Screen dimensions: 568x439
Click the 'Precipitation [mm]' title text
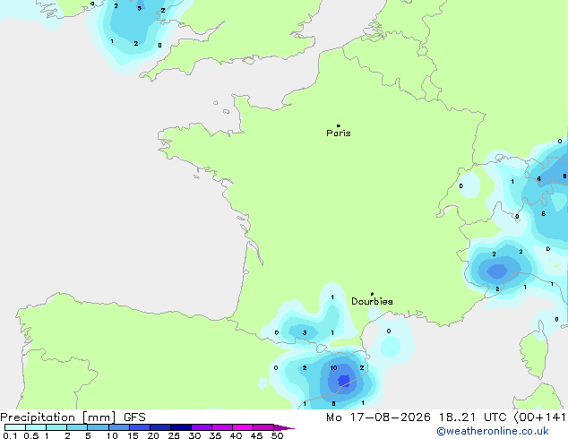coord(58,417)
